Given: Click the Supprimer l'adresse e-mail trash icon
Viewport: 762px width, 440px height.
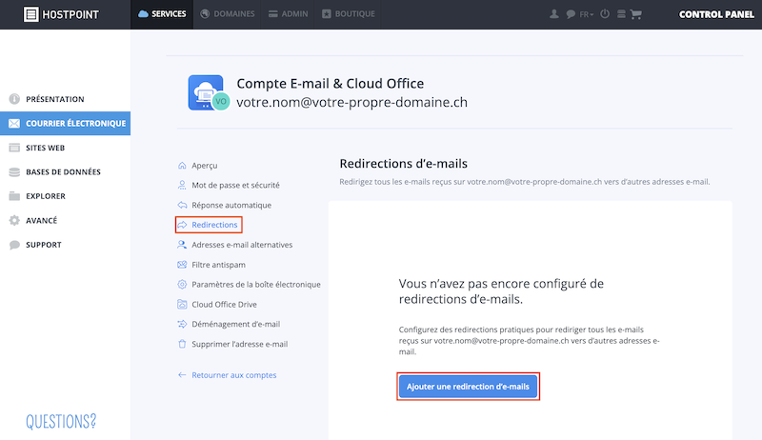Looking at the screenshot, I should click(182, 344).
